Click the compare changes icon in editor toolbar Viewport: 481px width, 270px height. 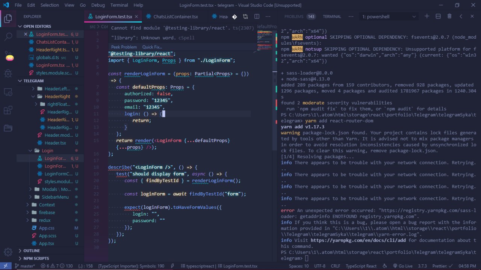tap(245, 17)
